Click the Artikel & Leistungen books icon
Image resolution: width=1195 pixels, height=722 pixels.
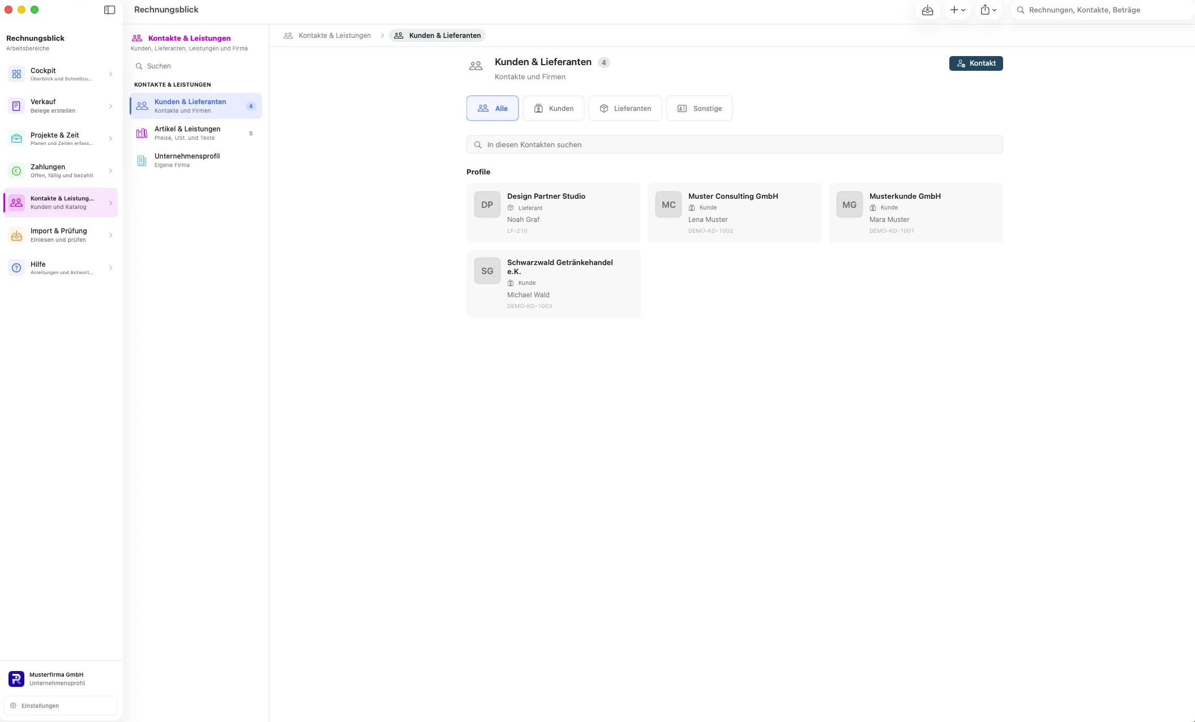142,134
